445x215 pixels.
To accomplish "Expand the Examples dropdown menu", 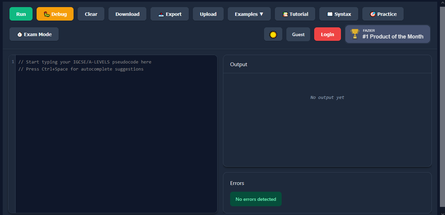I will coord(249,14).
